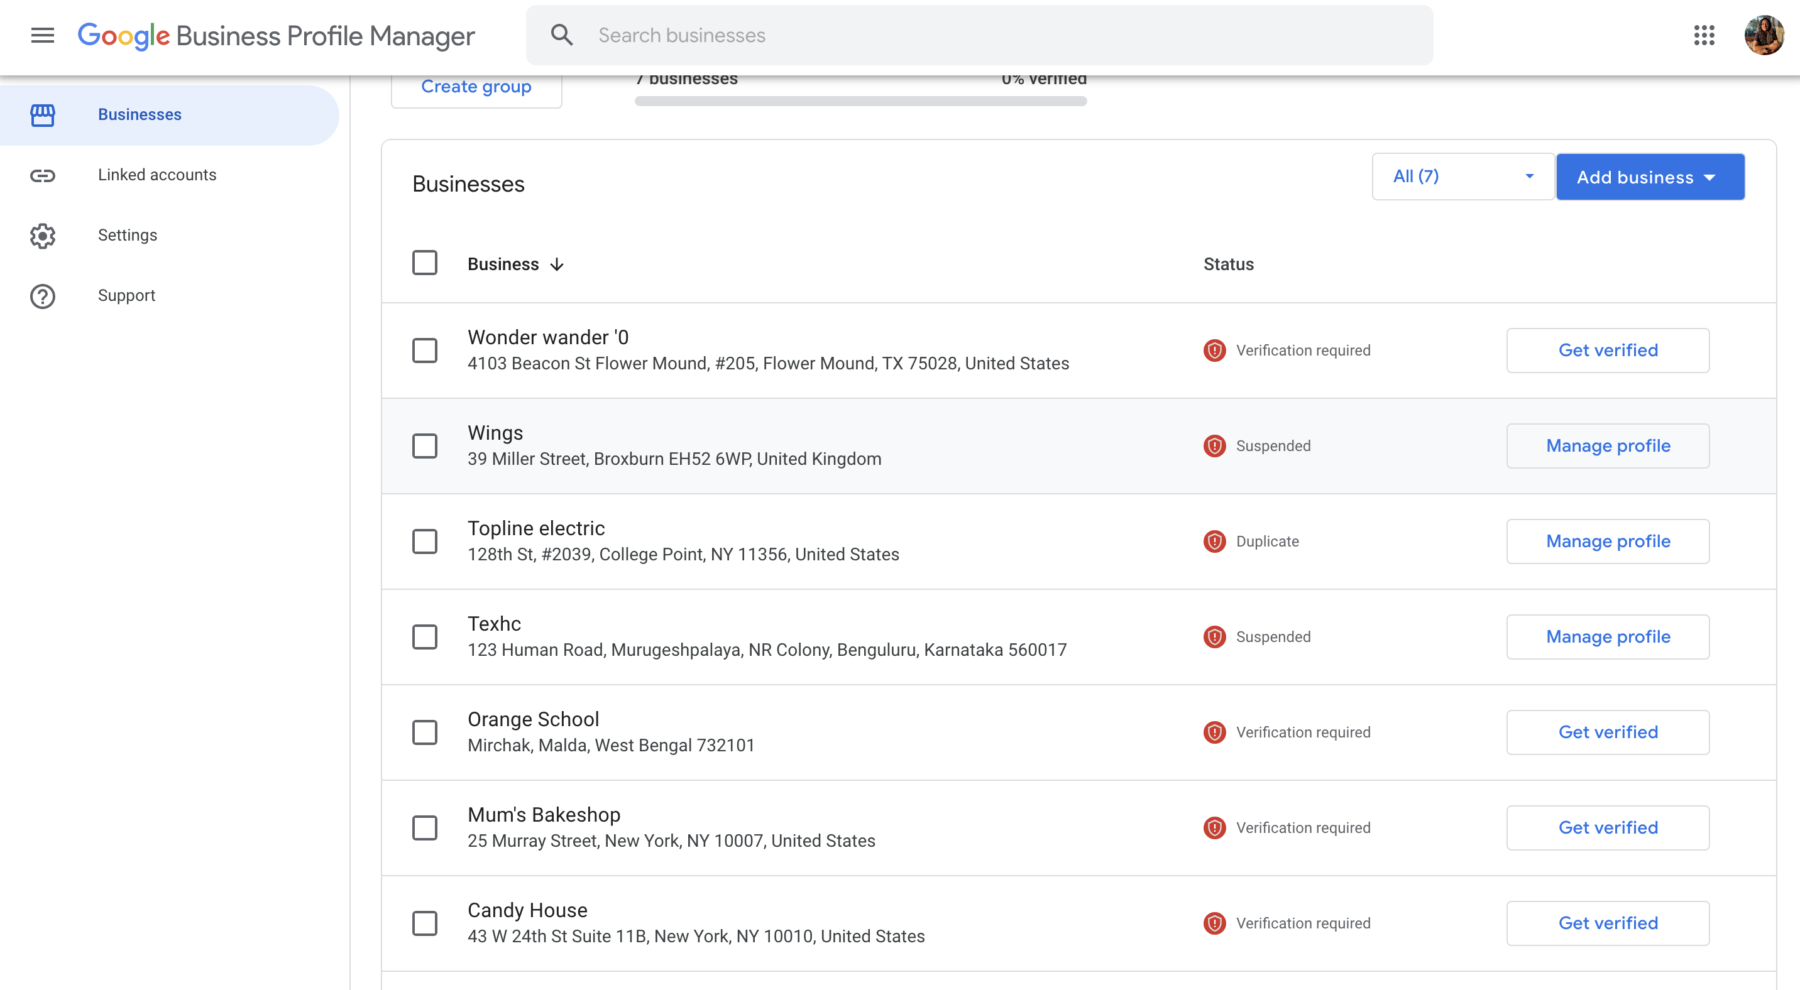The image size is (1800, 990).
Task: Click the verified progress bar
Action: tap(860, 101)
